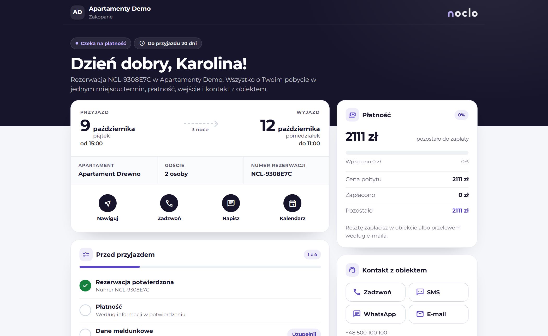The width and height of the screenshot is (548, 336).
Task: Click the Nawiguj navigation arrow icon
Action: pyautogui.click(x=108, y=203)
